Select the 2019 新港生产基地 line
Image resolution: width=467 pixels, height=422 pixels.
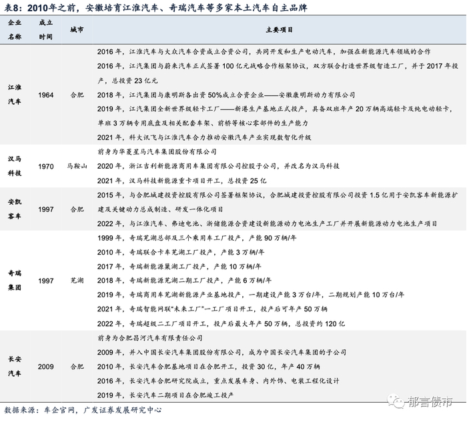(x=275, y=109)
